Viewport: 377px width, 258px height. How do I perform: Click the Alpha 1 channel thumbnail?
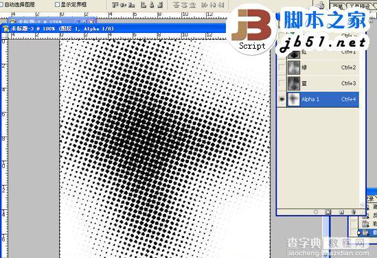[294, 99]
